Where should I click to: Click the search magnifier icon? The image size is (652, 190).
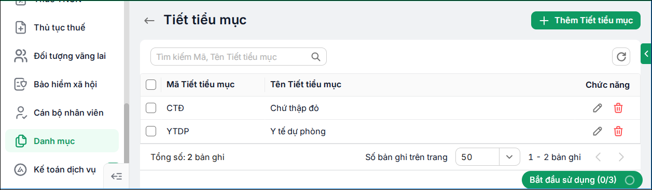click(x=315, y=57)
